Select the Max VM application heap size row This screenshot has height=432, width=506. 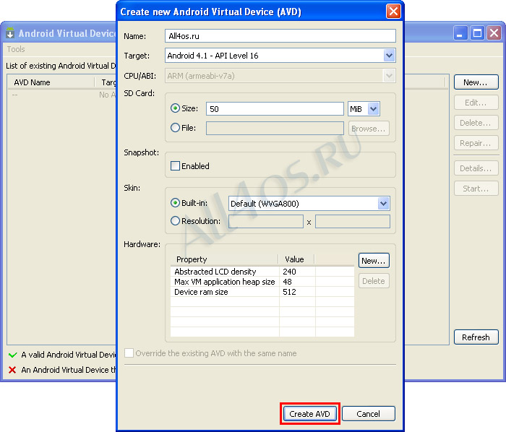coord(262,282)
